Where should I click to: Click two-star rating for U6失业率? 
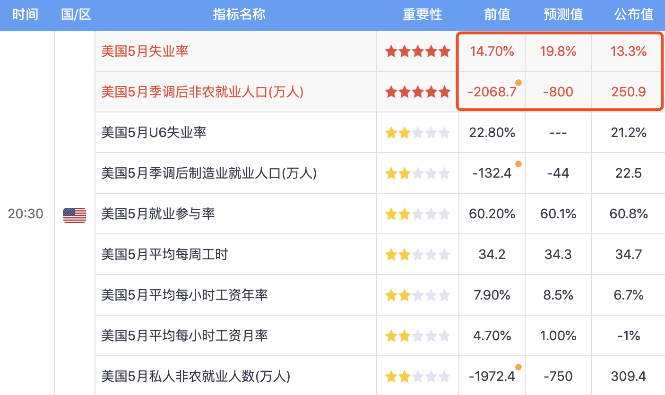pos(418,133)
